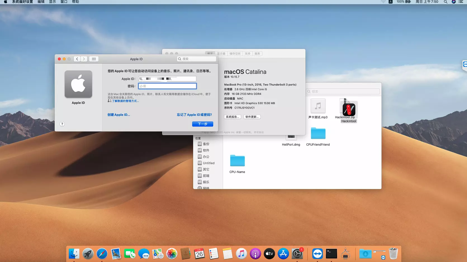The width and height of the screenshot is (467, 262).
Task: Open the CPUFriendFriend folder
Action: [x=318, y=134]
